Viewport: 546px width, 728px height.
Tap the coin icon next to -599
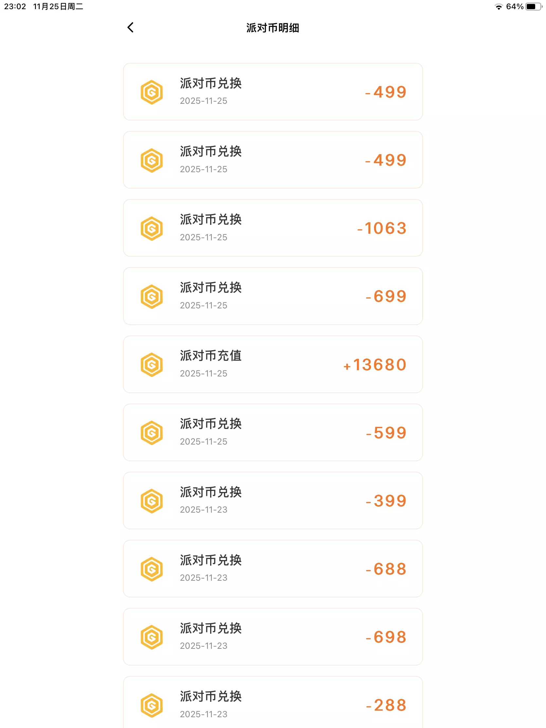tap(152, 433)
